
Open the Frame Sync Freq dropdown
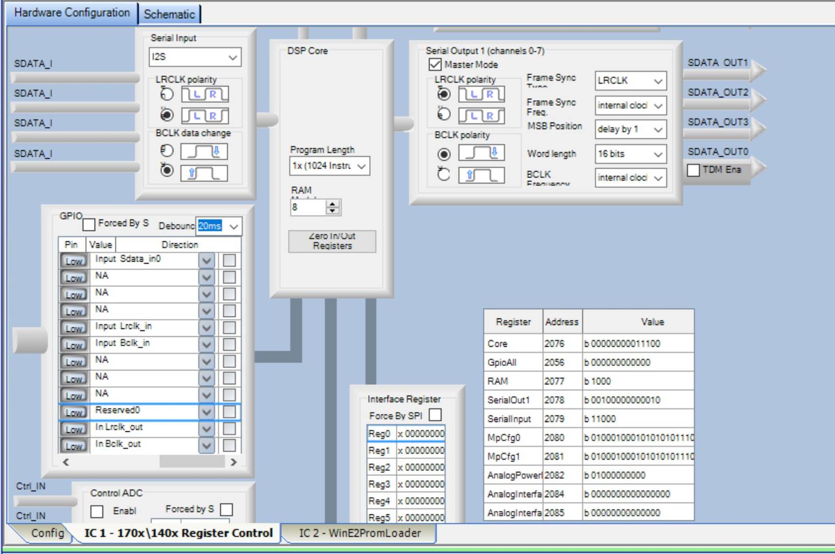(x=631, y=105)
